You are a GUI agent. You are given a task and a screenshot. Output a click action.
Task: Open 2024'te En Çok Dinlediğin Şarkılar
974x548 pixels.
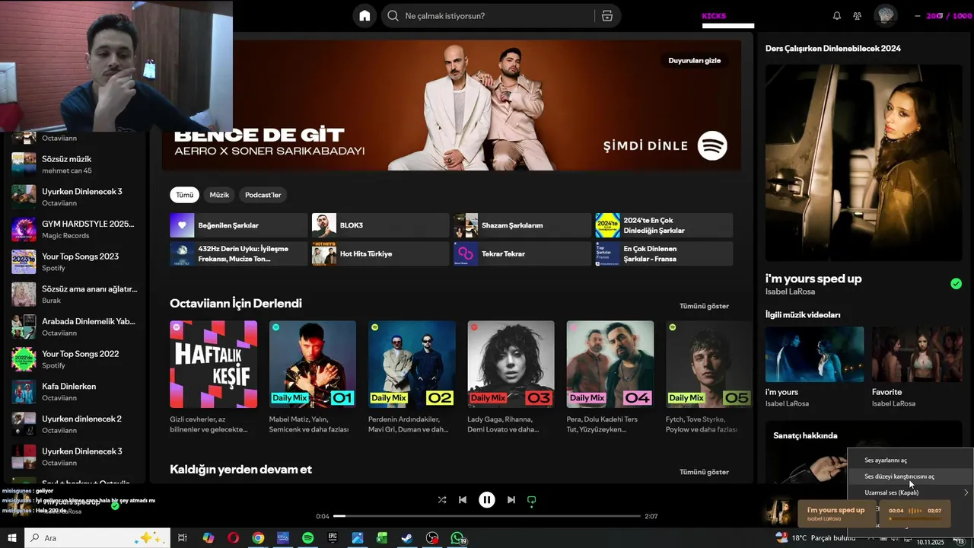pyautogui.click(x=664, y=225)
